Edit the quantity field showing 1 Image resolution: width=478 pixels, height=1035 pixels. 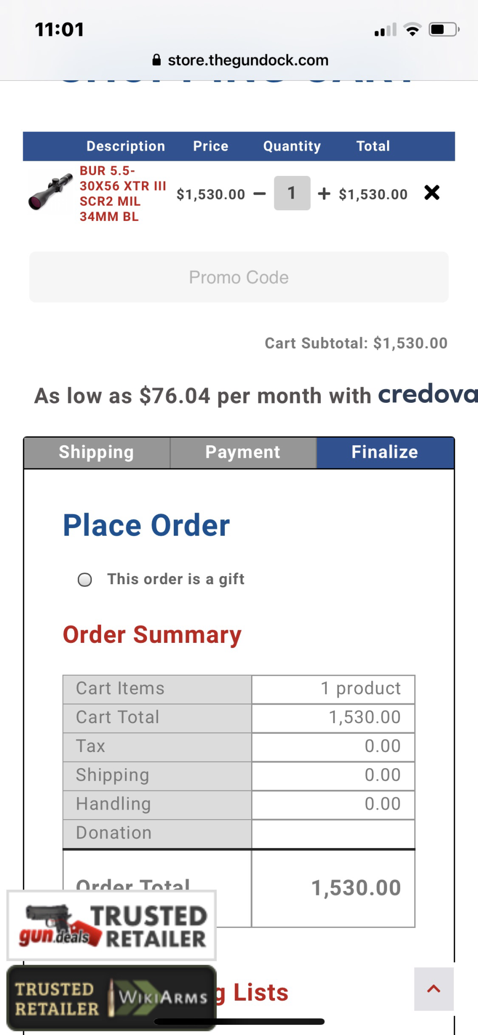click(x=292, y=193)
